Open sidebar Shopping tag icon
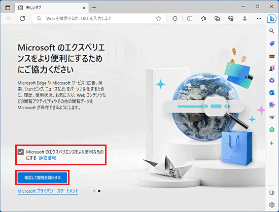 coord(272,44)
